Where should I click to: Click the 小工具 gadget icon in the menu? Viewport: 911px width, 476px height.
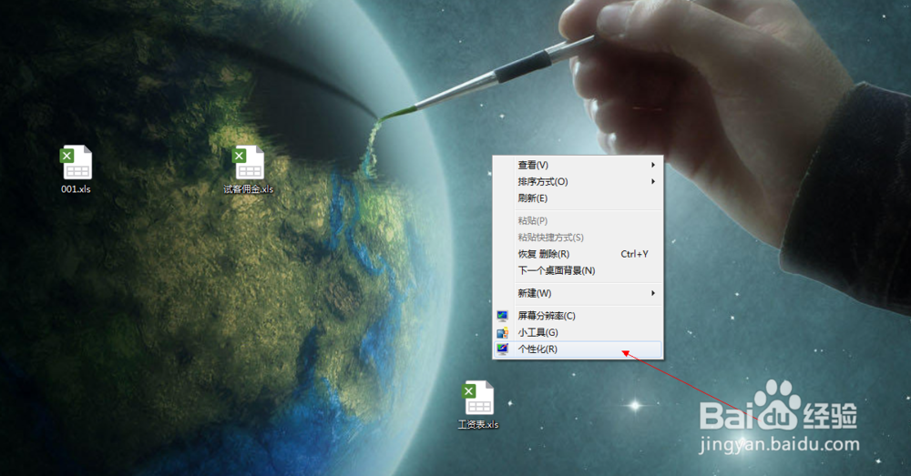click(x=503, y=332)
